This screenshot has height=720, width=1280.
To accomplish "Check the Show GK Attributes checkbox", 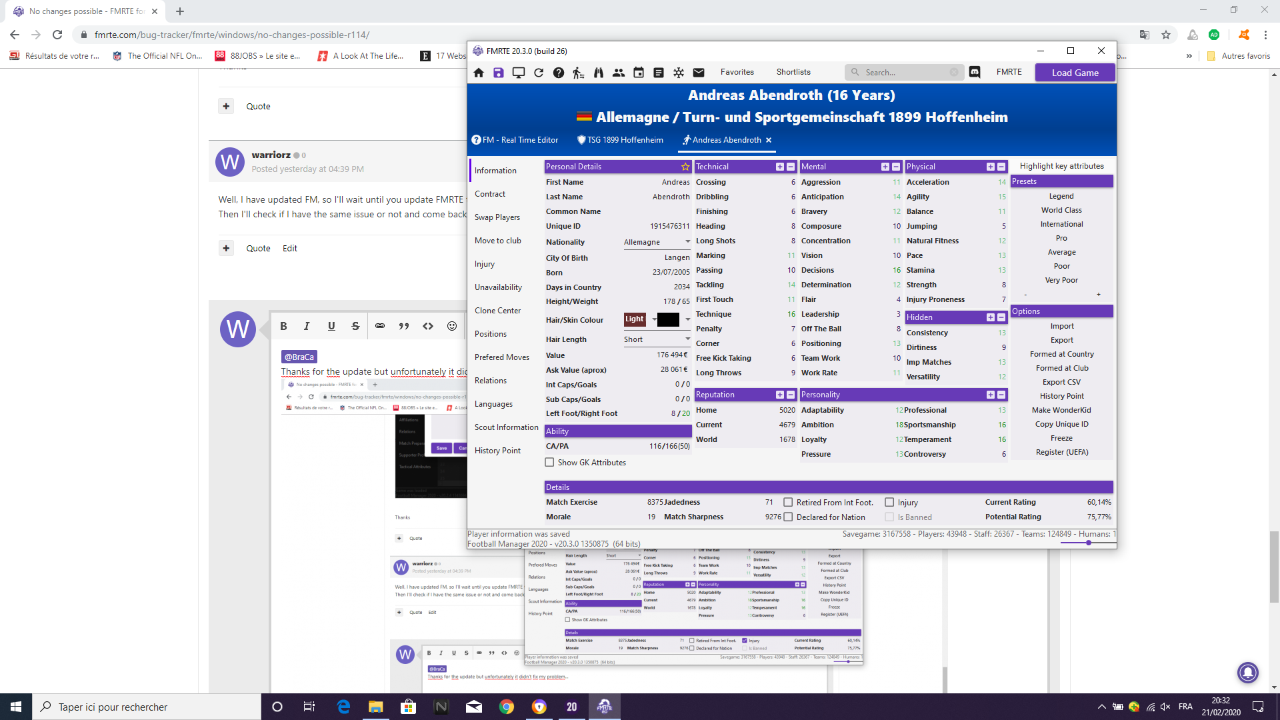I will (549, 462).
